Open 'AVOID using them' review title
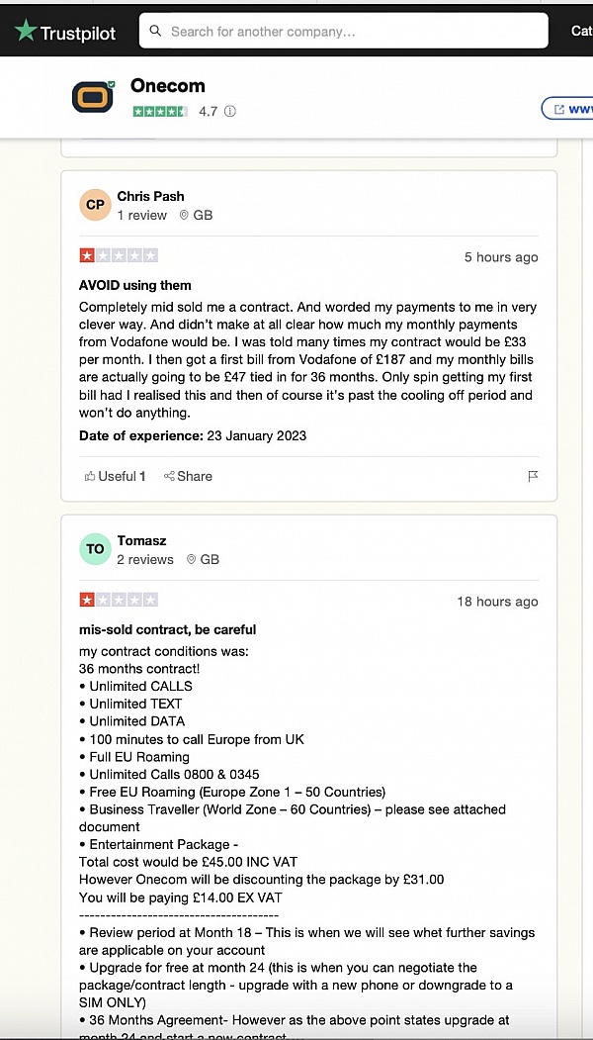Viewport: 593px width, 1040px height. click(135, 285)
